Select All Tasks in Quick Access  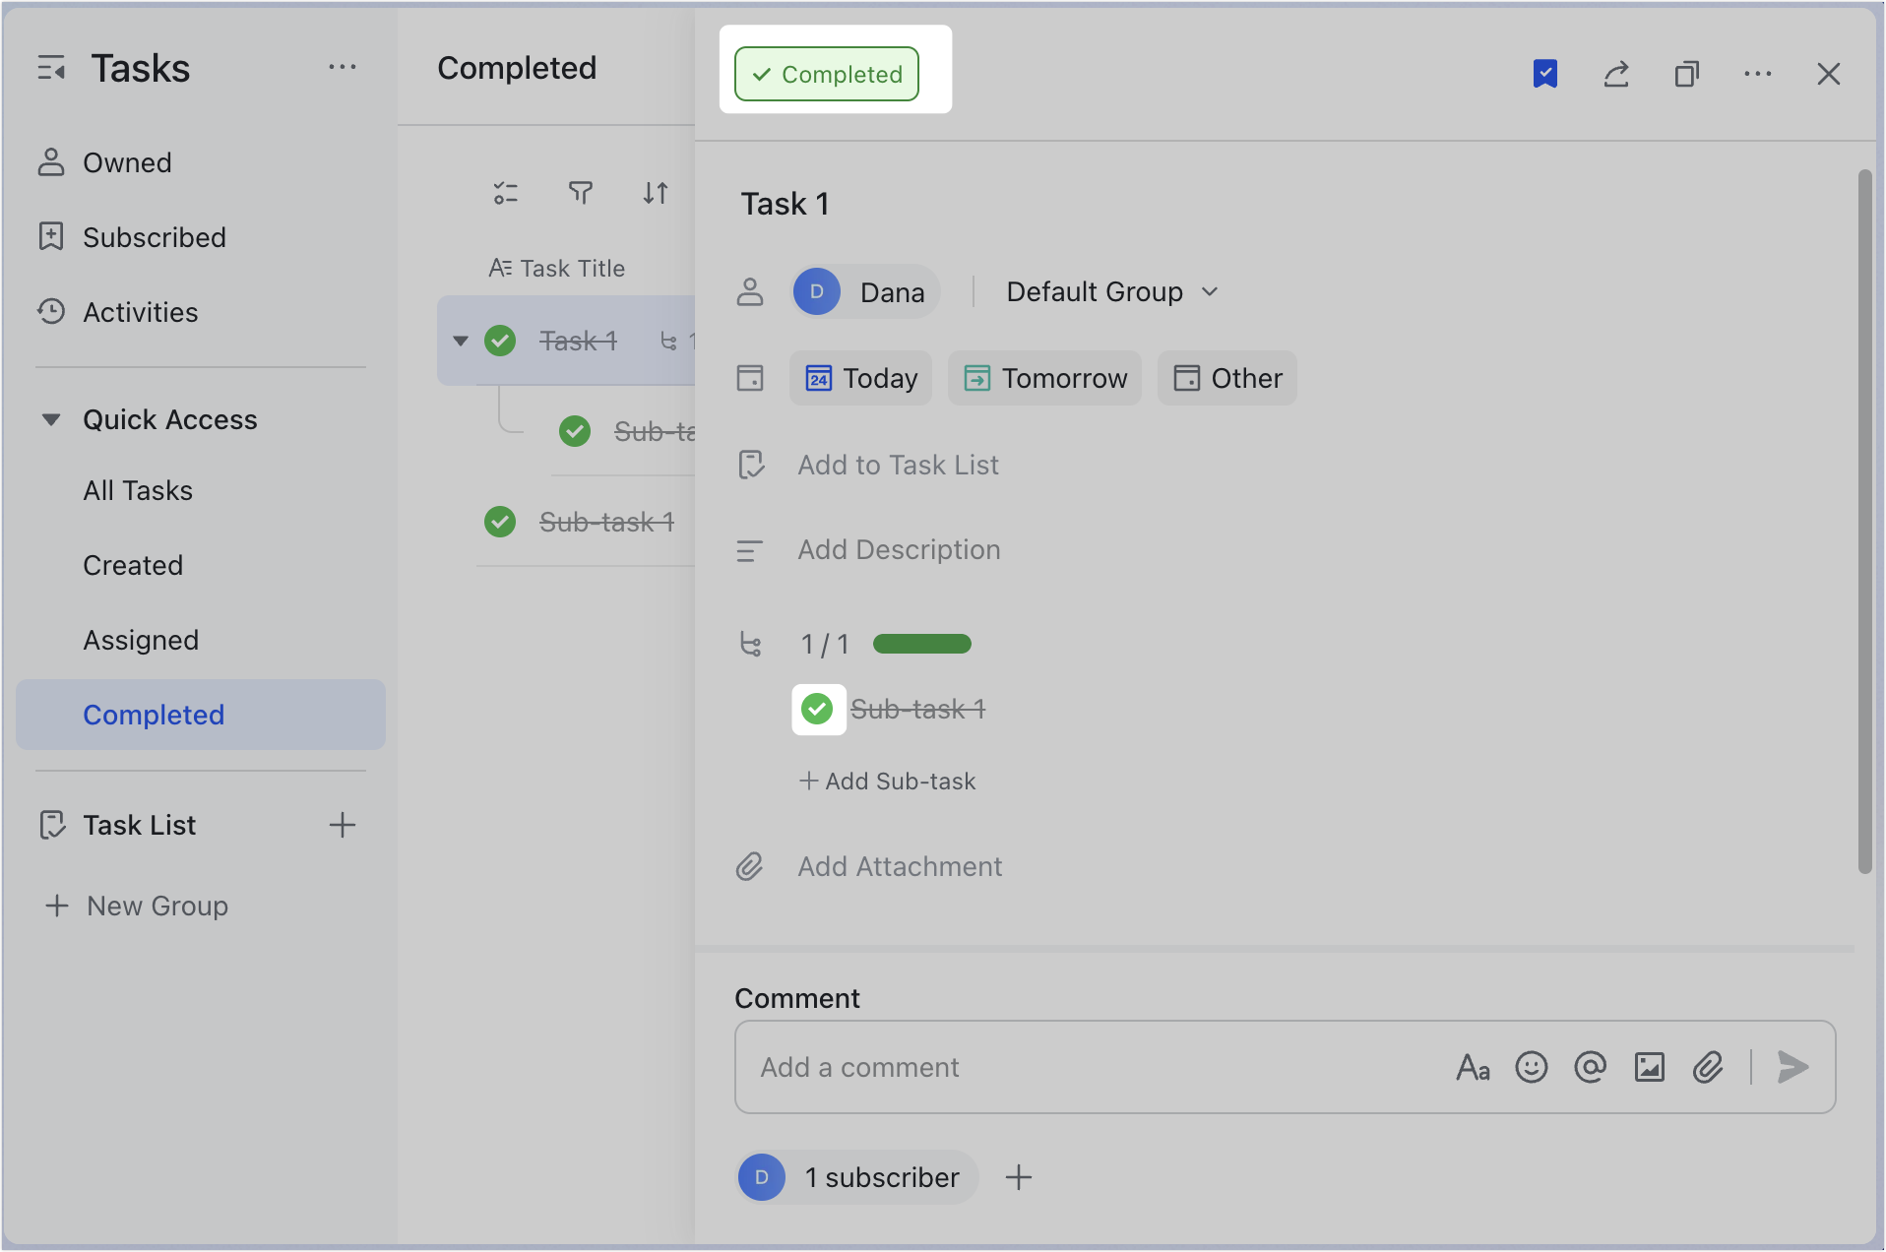pyautogui.click(x=201, y=490)
